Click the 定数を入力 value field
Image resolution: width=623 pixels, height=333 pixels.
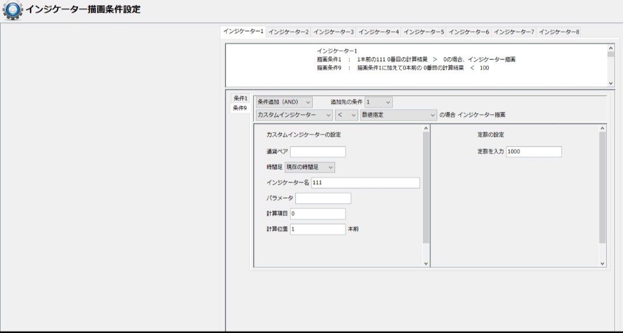(x=534, y=152)
